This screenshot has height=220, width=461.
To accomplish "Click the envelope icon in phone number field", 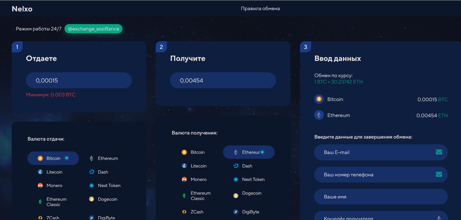I will click(439, 174).
